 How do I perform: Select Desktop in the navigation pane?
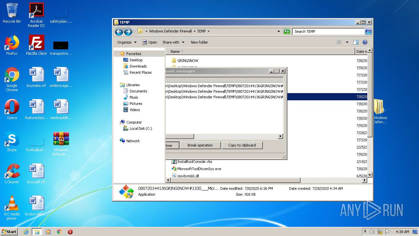click(x=136, y=60)
